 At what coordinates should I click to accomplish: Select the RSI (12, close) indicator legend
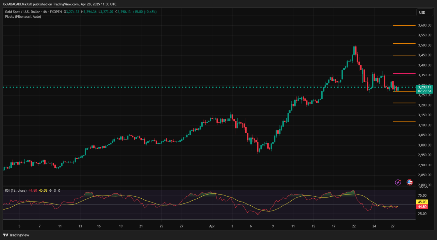click(x=16, y=190)
